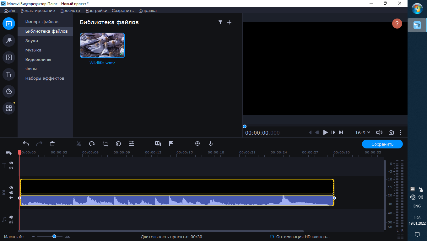
Task: Open the 16:9 aspect ratio dropdown
Action: click(362, 133)
